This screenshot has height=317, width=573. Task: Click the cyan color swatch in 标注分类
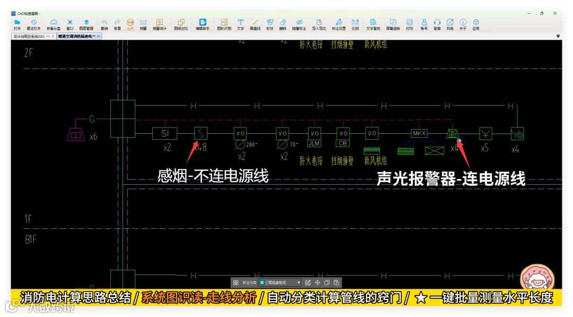[x=262, y=282]
